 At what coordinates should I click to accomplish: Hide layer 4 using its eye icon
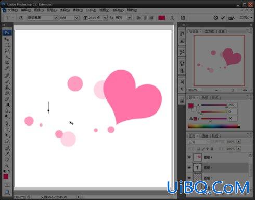(189, 157)
